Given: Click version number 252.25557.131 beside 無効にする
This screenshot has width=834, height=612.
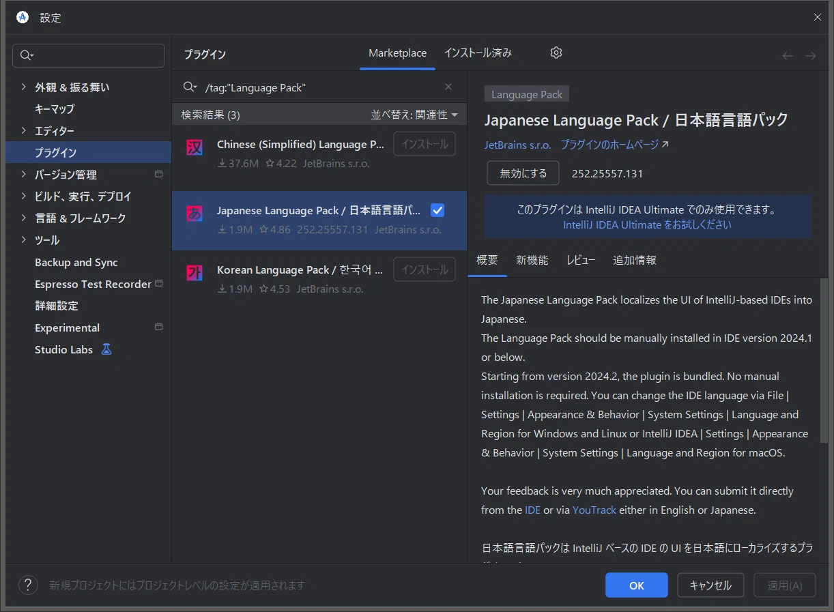Looking at the screenshot, I should (607, 173).
